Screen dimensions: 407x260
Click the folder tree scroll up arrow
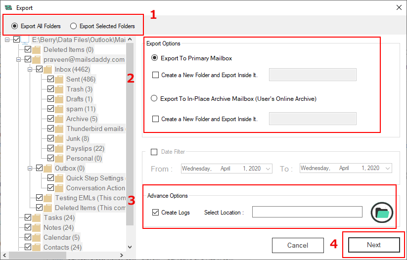pyautogui.click(x=130, y=40)
